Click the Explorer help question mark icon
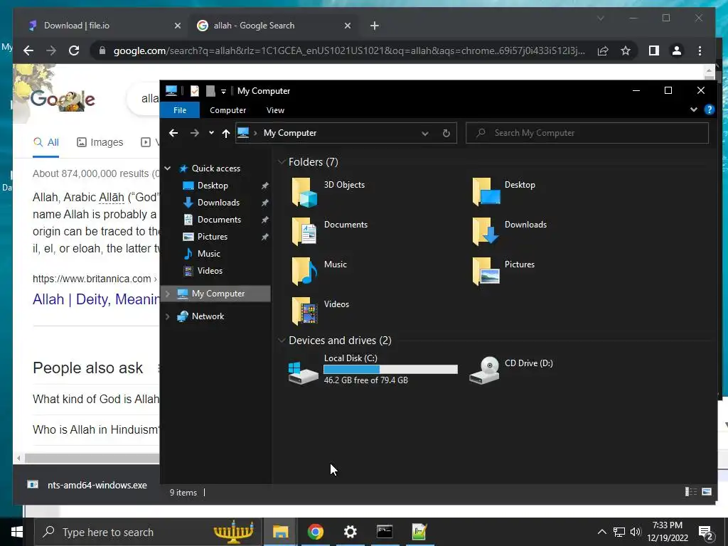Image resolution: width=728 pixels, height=546 pixels. (x=710, y=109)
